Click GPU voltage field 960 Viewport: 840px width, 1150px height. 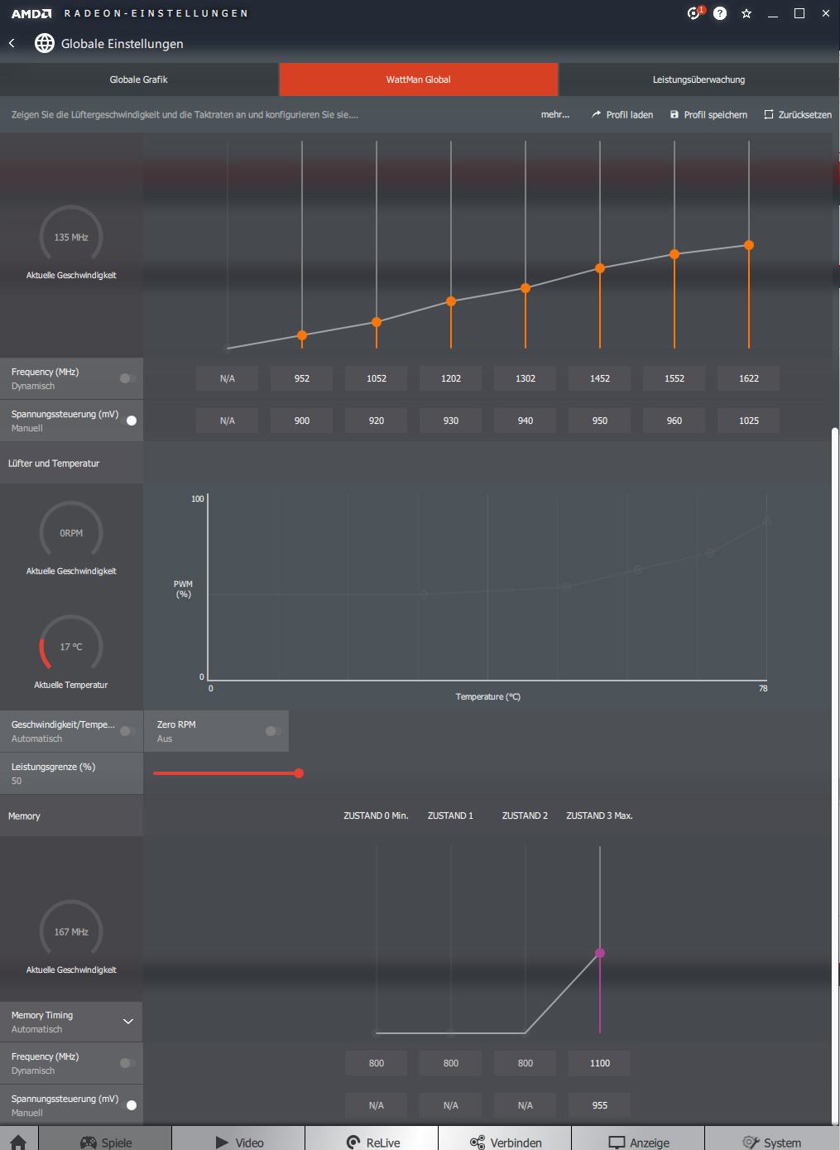674,421
